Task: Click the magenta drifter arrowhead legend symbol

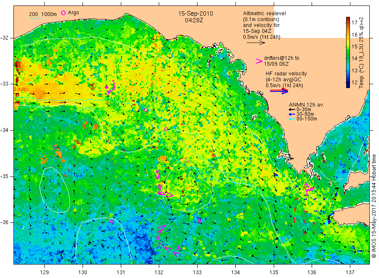Action: click(259, 61)
